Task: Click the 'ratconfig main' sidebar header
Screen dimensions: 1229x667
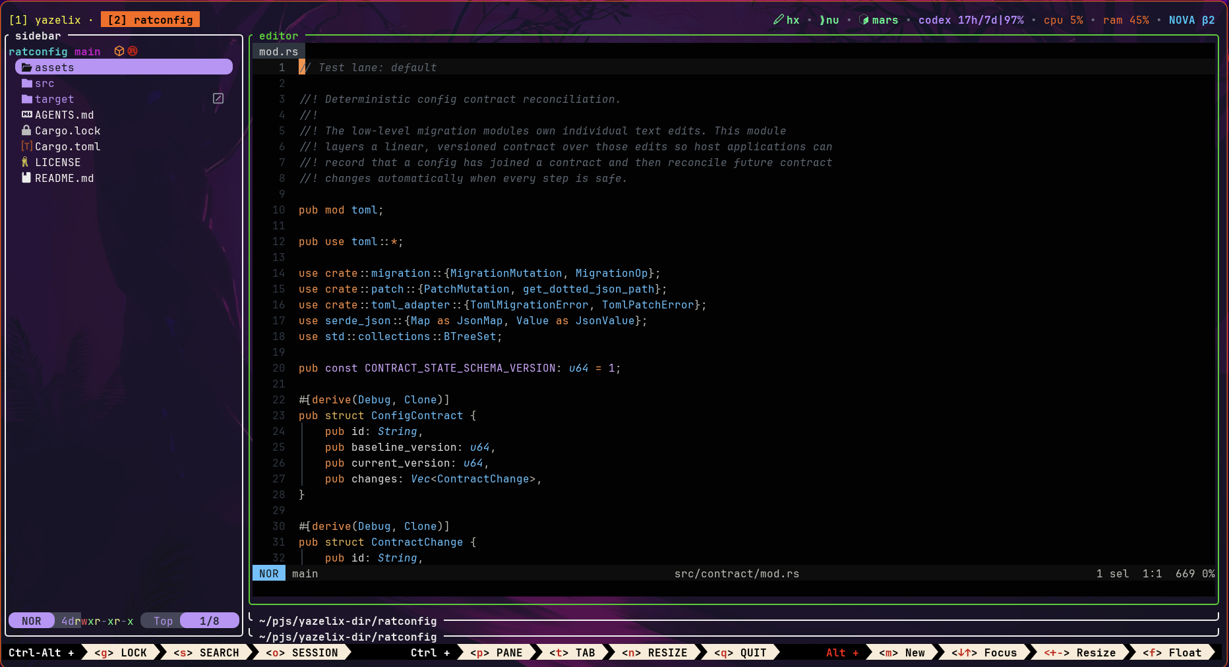Action: (55, 51)
